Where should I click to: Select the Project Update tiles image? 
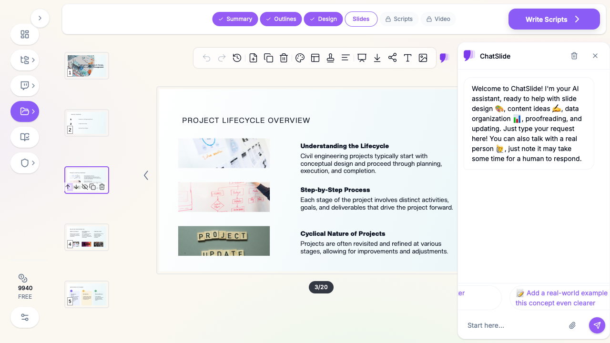point(224,241)
